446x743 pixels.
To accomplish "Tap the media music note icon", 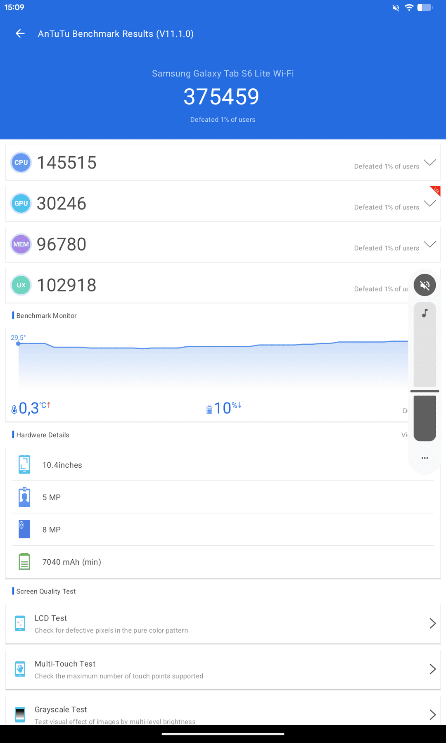I will pos(425,313).
